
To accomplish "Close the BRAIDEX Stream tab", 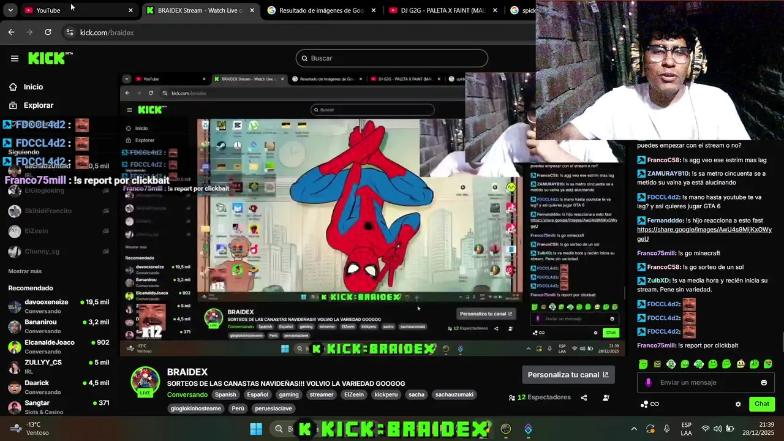I will pyautogui.click(x=253, y=10).
